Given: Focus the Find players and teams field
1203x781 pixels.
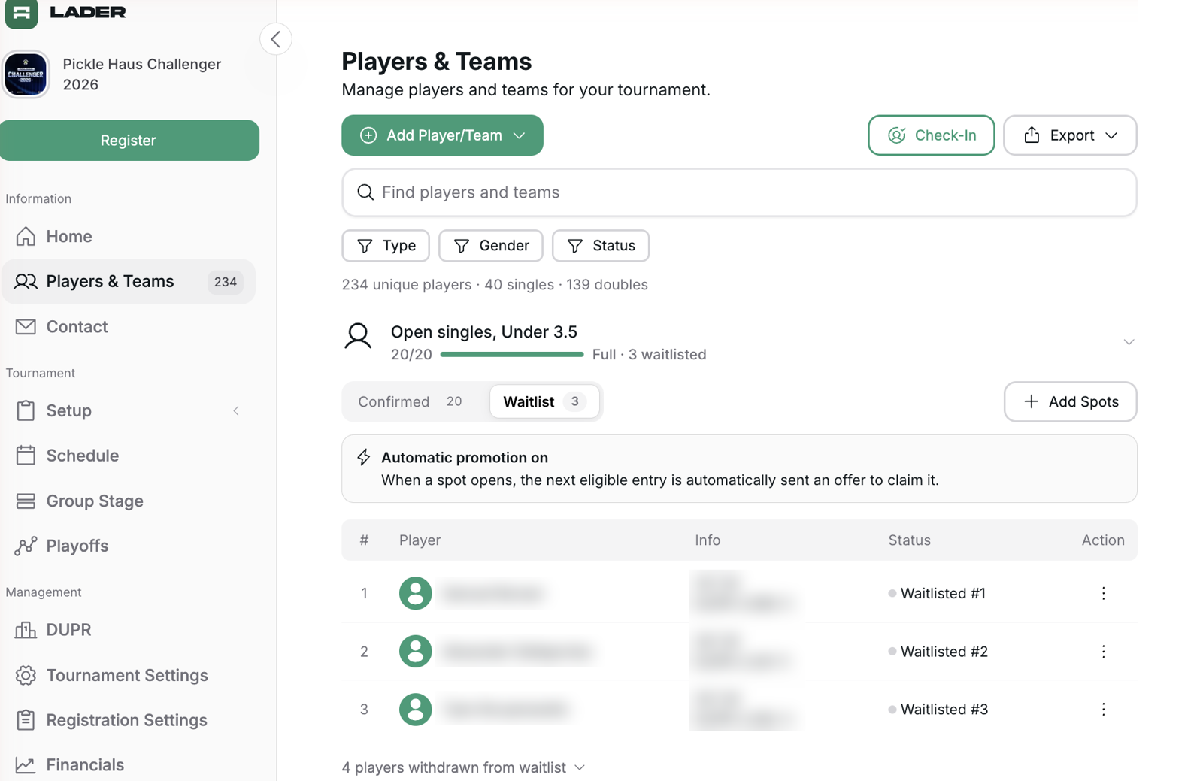Looking at the screenshot, I should [x=739, y=192].
